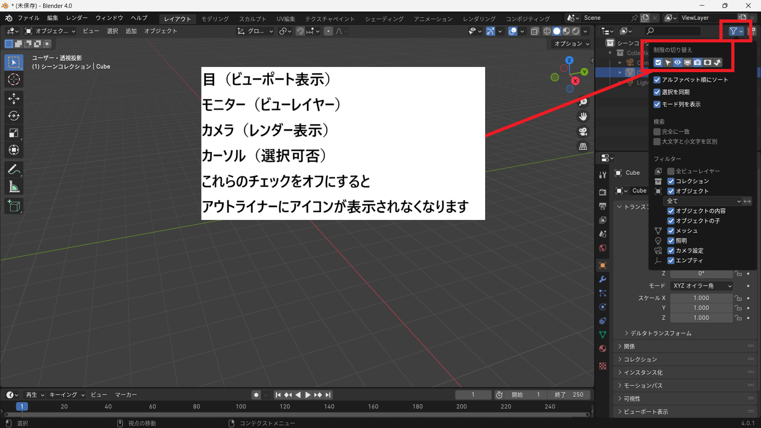Toggle camera view navigation icon

[583, 132]
